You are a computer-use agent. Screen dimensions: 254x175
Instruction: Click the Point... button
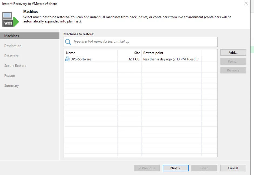pos(233,61)
